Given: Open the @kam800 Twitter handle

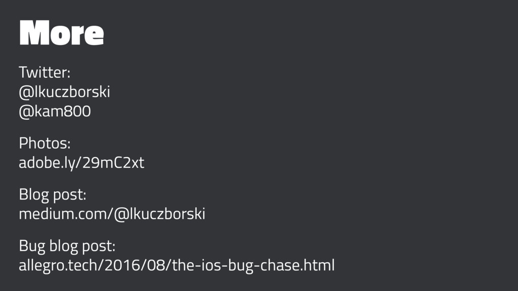Looking at the screenshot, I should [x=55, y=111].
